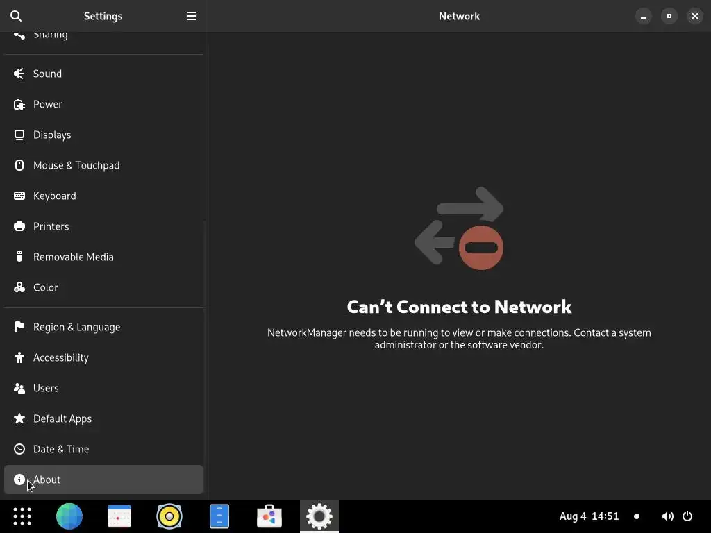Launch the web browser globe from dock
The height and width of the screenshot is (533, 711).
click(69, 516)
